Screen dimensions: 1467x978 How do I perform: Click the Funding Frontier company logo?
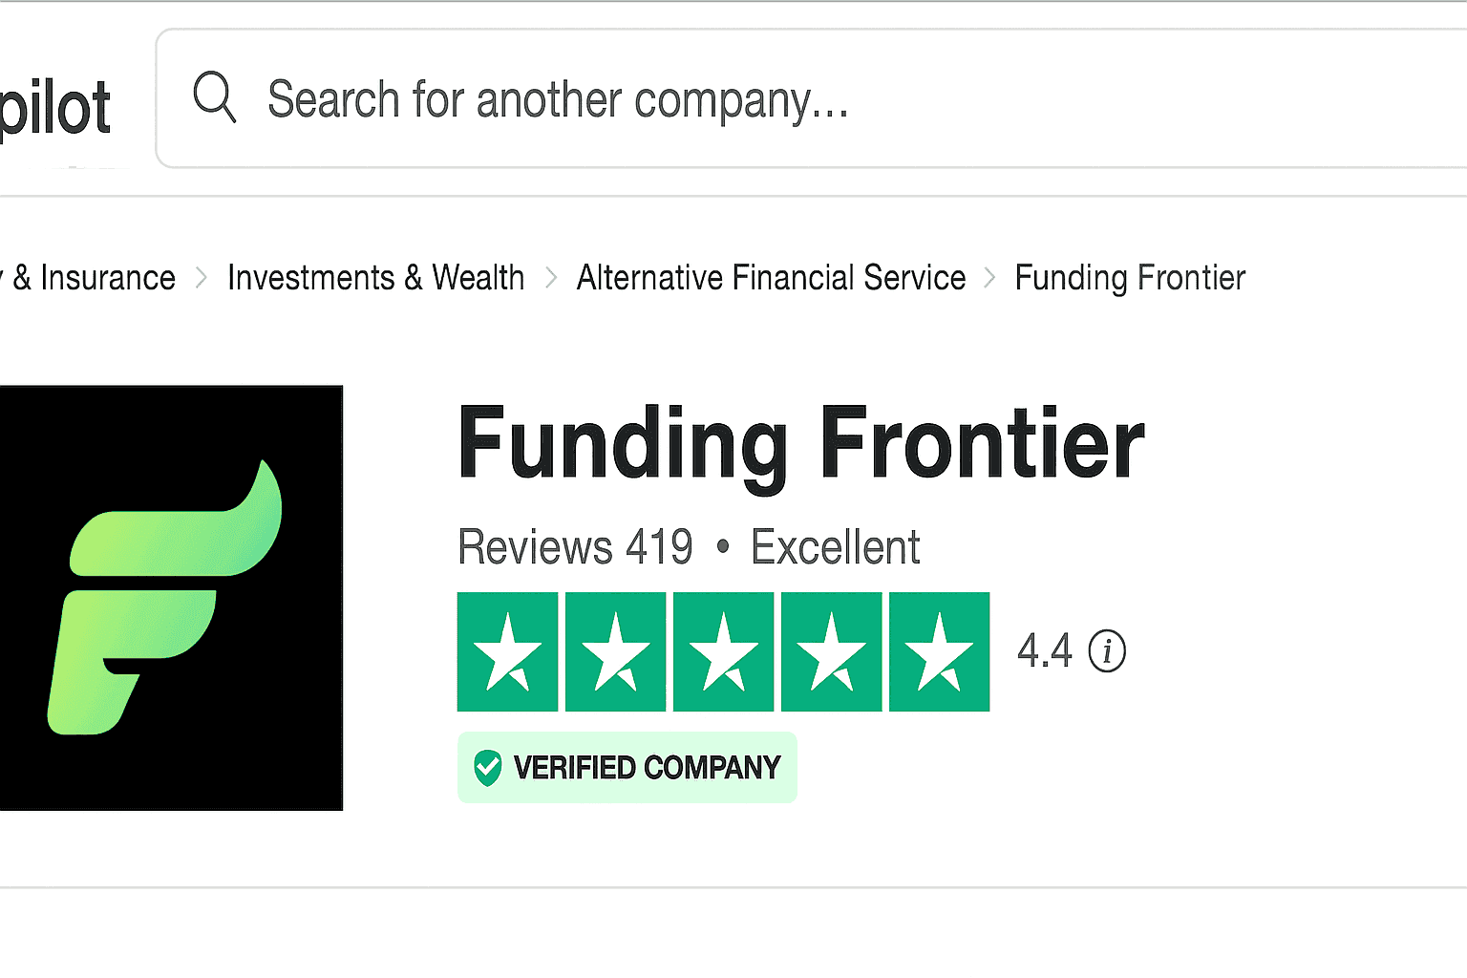[170, 598]
